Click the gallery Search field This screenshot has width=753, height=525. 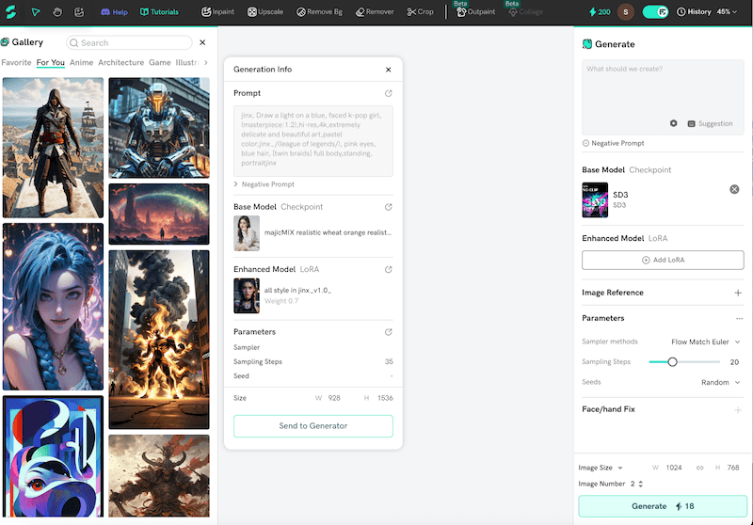pos(132,42)
